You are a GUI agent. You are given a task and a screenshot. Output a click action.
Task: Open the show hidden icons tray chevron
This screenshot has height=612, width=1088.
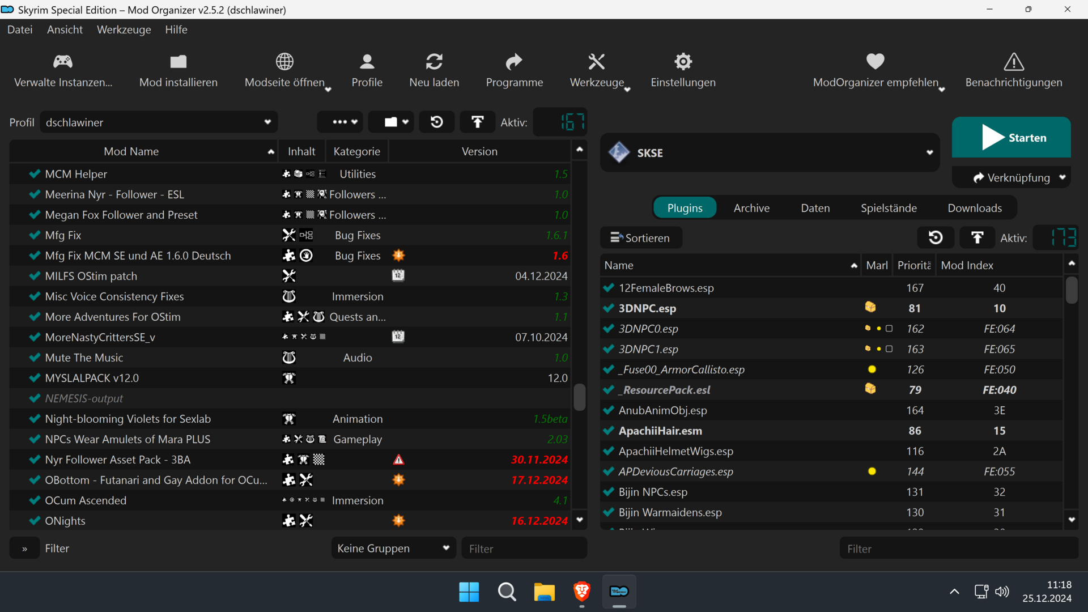coord(954,592)
